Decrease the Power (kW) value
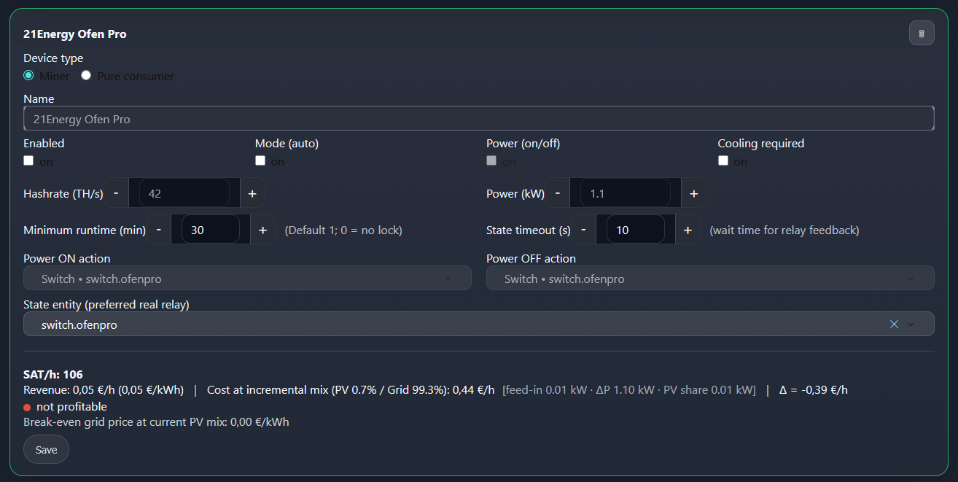Screen dimensions: 958x482 point(558,193)
